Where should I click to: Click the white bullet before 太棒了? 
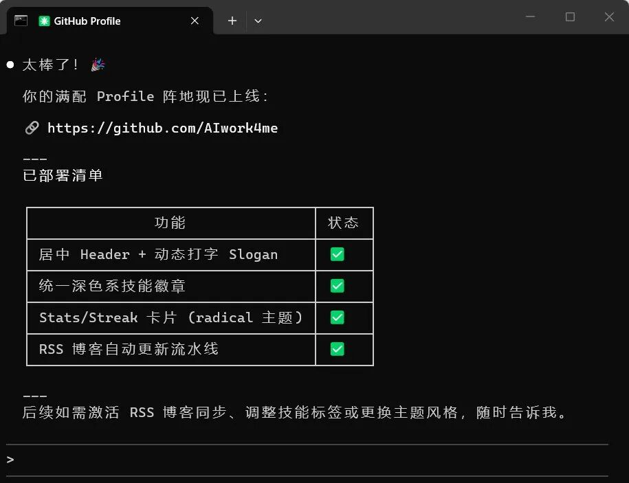[10, 65]
